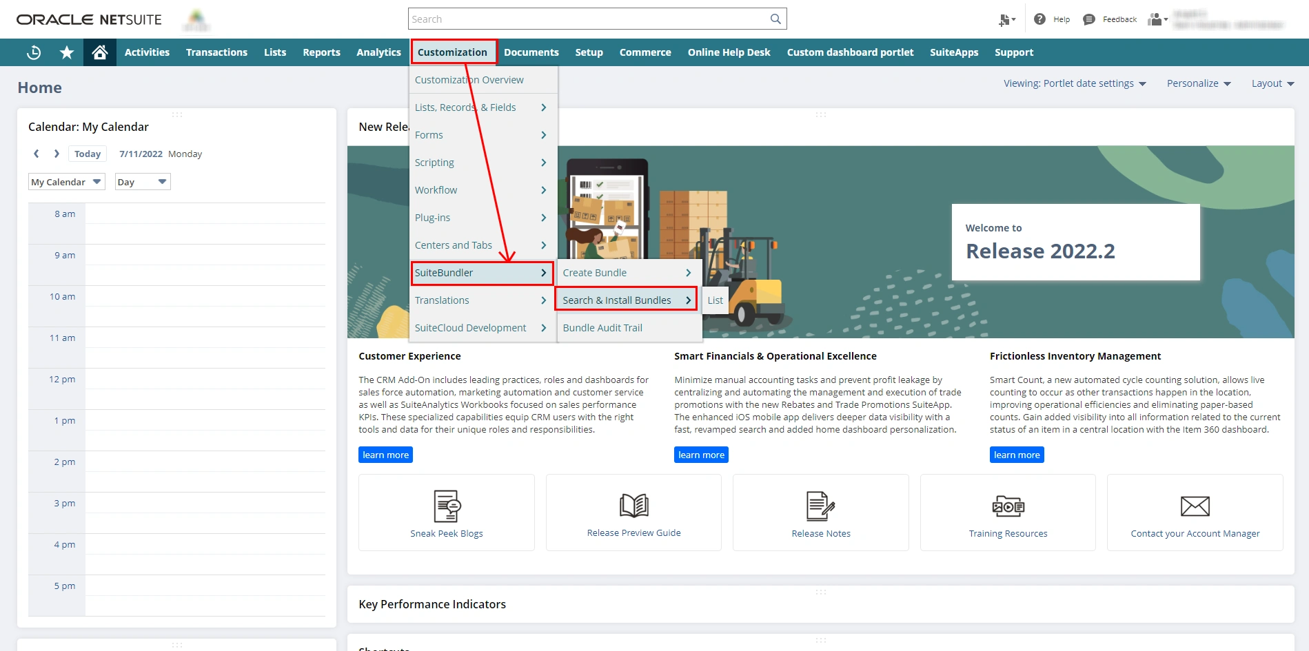1309x651 pixels.
Task: Open the Help question mark icon
Action: point(1040,19)
